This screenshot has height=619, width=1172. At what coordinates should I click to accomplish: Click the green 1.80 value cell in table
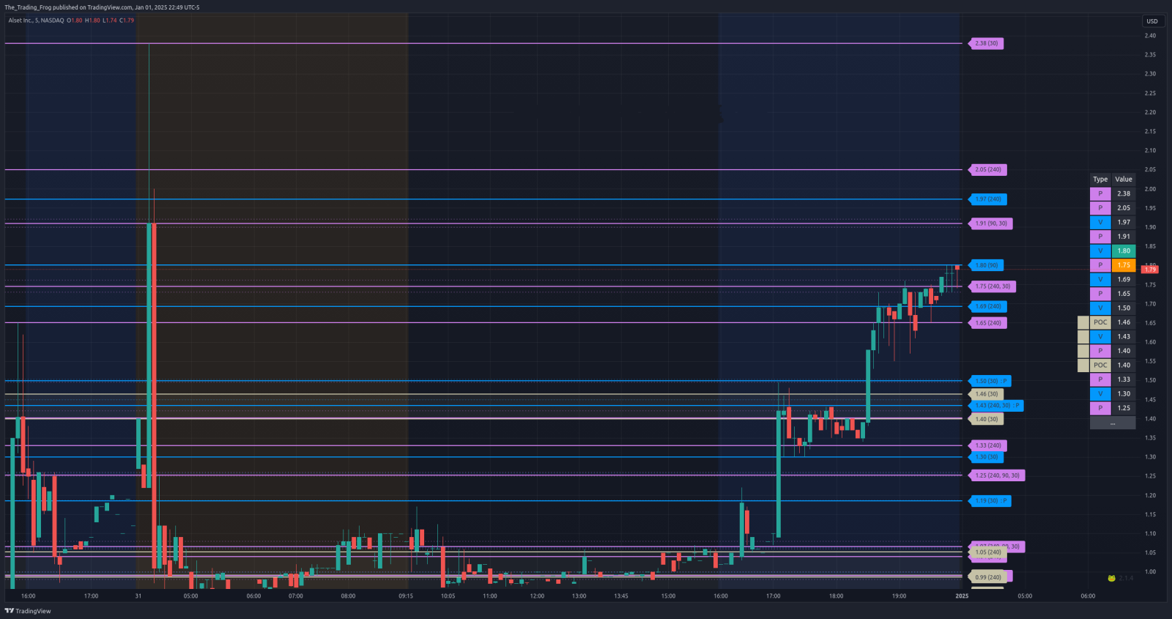(1124, 251)
